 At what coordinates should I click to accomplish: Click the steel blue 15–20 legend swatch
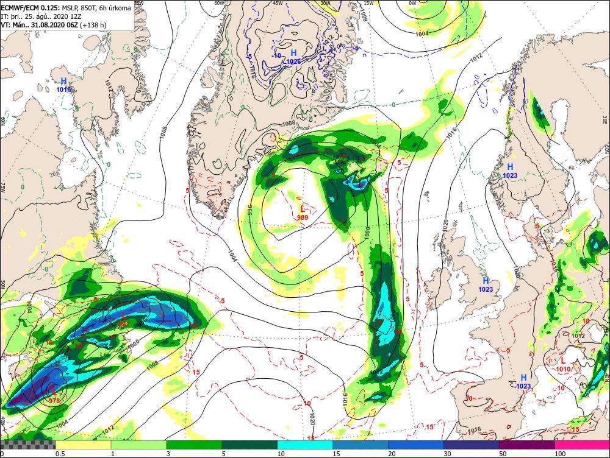click(x=361, y=445)
